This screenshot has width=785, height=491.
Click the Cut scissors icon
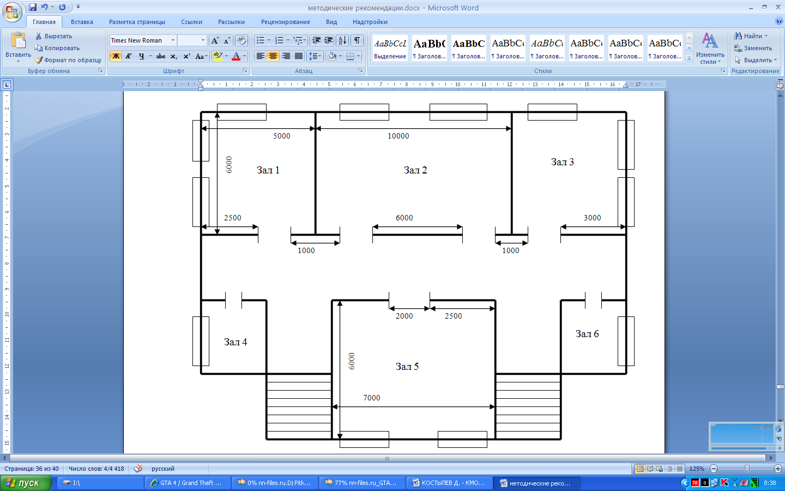39,36
